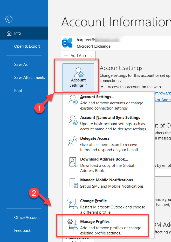Click the Download Address Book icon
This screenshot has height=242, width=171.
point(73,162)
